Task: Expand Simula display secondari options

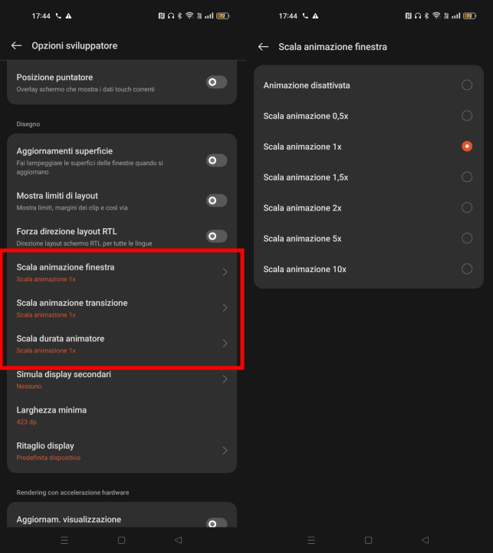Action: click(x=225, y=379)
